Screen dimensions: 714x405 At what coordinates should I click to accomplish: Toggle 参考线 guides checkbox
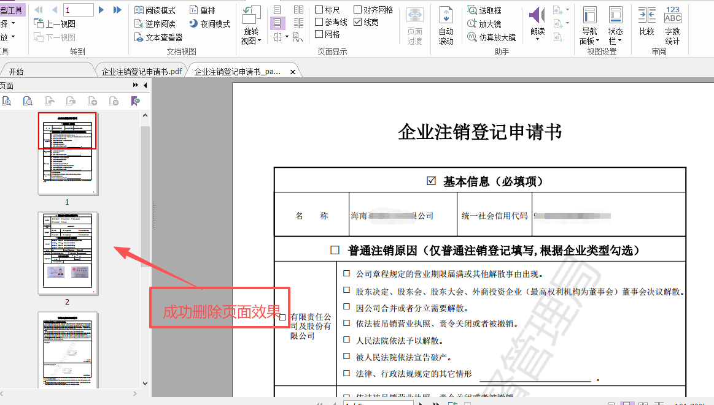click(319, 22)
